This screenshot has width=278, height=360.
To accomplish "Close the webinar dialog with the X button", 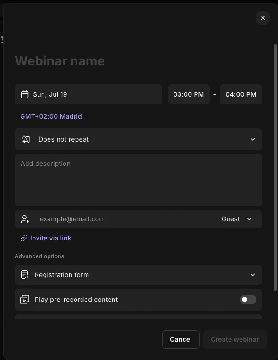I will (262, 18).
